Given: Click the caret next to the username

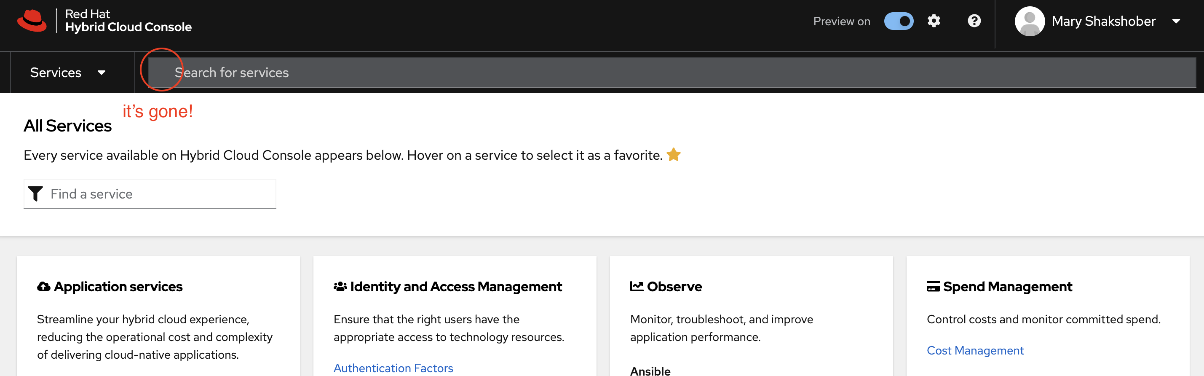Looking at the screenshot, I should tap(1177, 21).
